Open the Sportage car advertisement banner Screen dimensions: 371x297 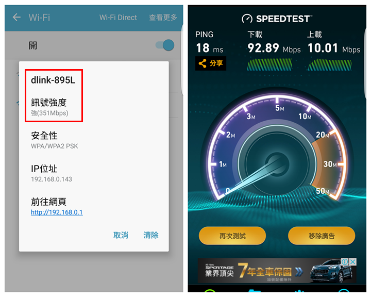point(277,271)
